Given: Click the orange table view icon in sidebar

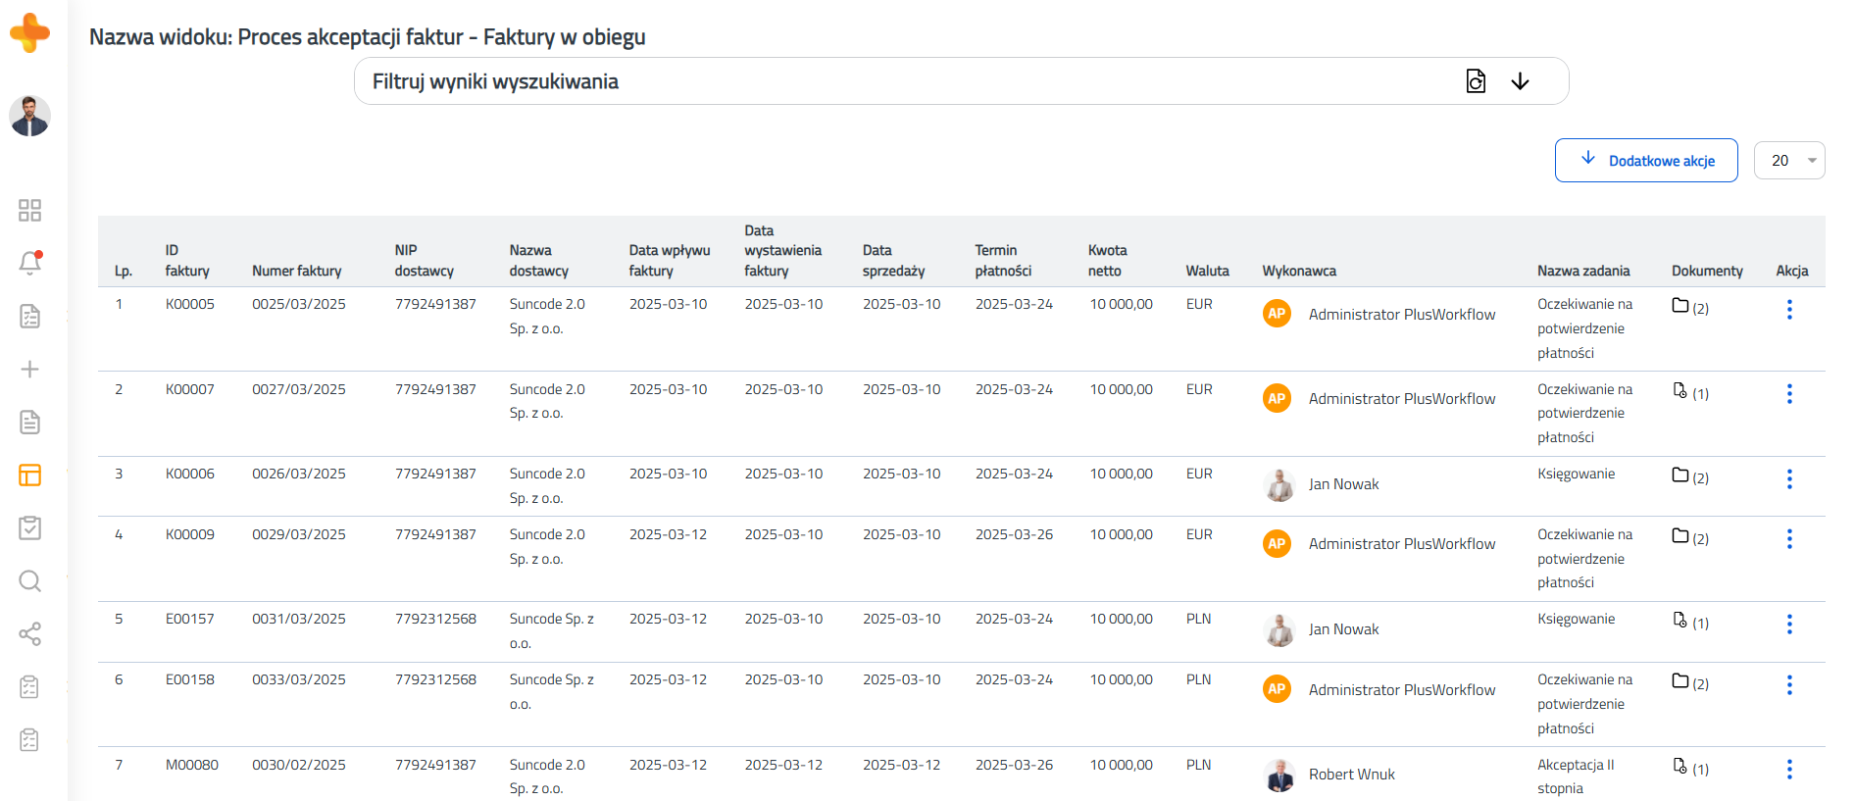Looking at the screenshot, I should [30, 476].
